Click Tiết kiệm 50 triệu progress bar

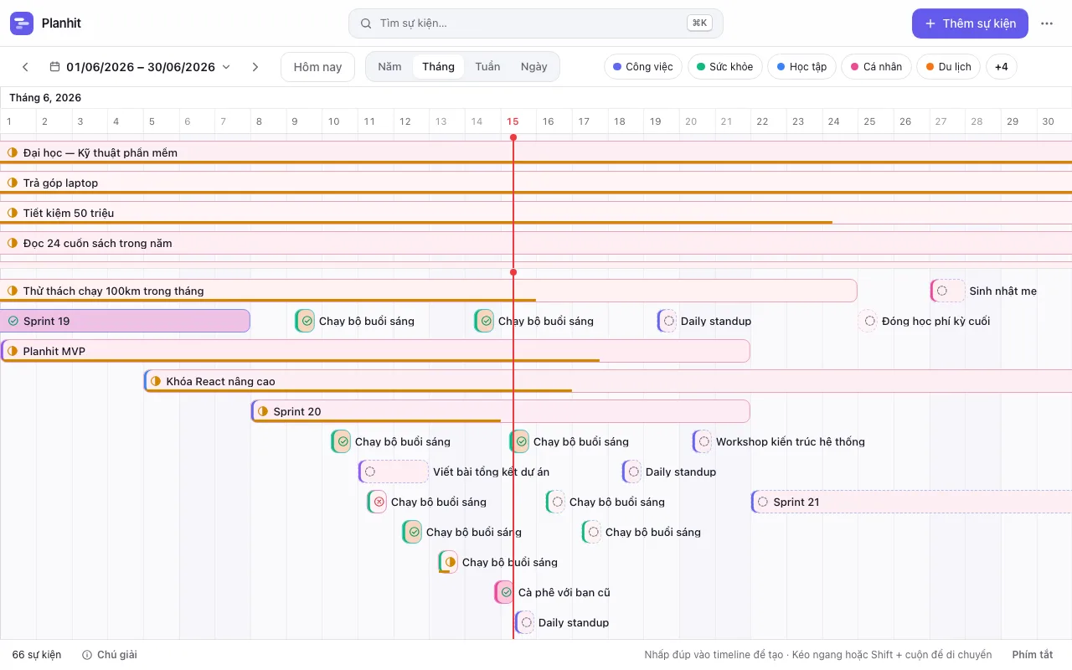point(416,223)
